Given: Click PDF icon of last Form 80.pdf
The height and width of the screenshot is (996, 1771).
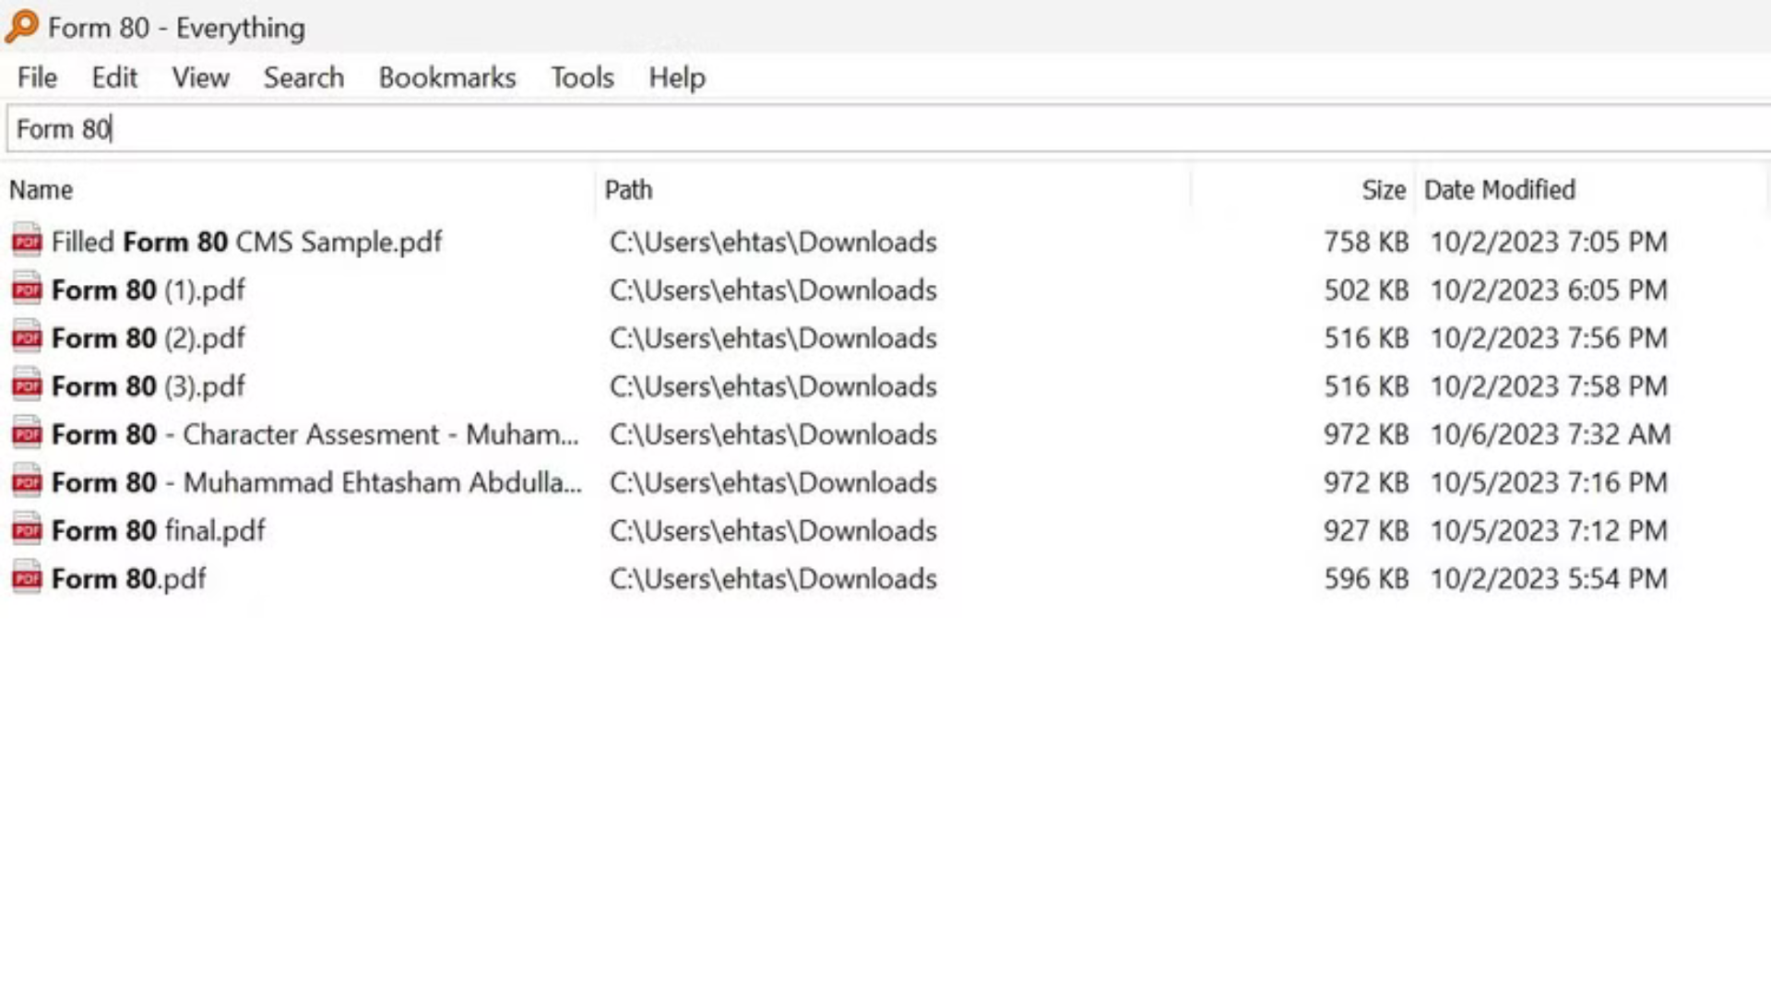Looking at the screenshot, I should pos(27,578).
